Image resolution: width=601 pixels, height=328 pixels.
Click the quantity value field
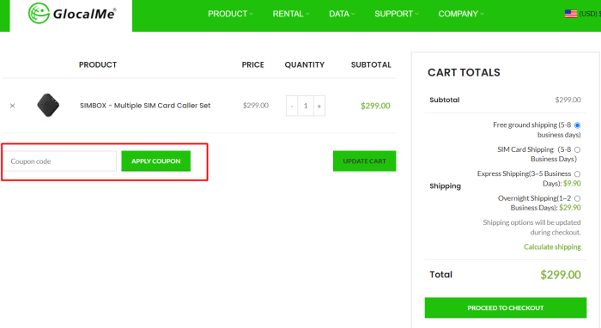(x=306, y=106)
